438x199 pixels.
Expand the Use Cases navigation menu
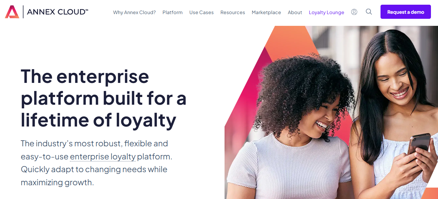[201, 12]
